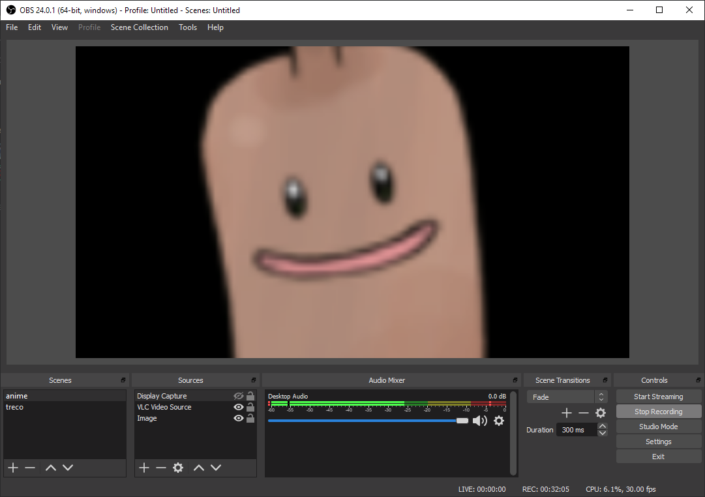Open Settings from Controls panel
Viewport: 705px width, 497px height.
tap(658, 442)
